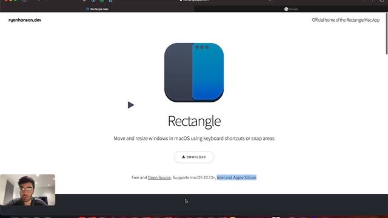Click the 'Rectangle' heading text

coord(194,121)
